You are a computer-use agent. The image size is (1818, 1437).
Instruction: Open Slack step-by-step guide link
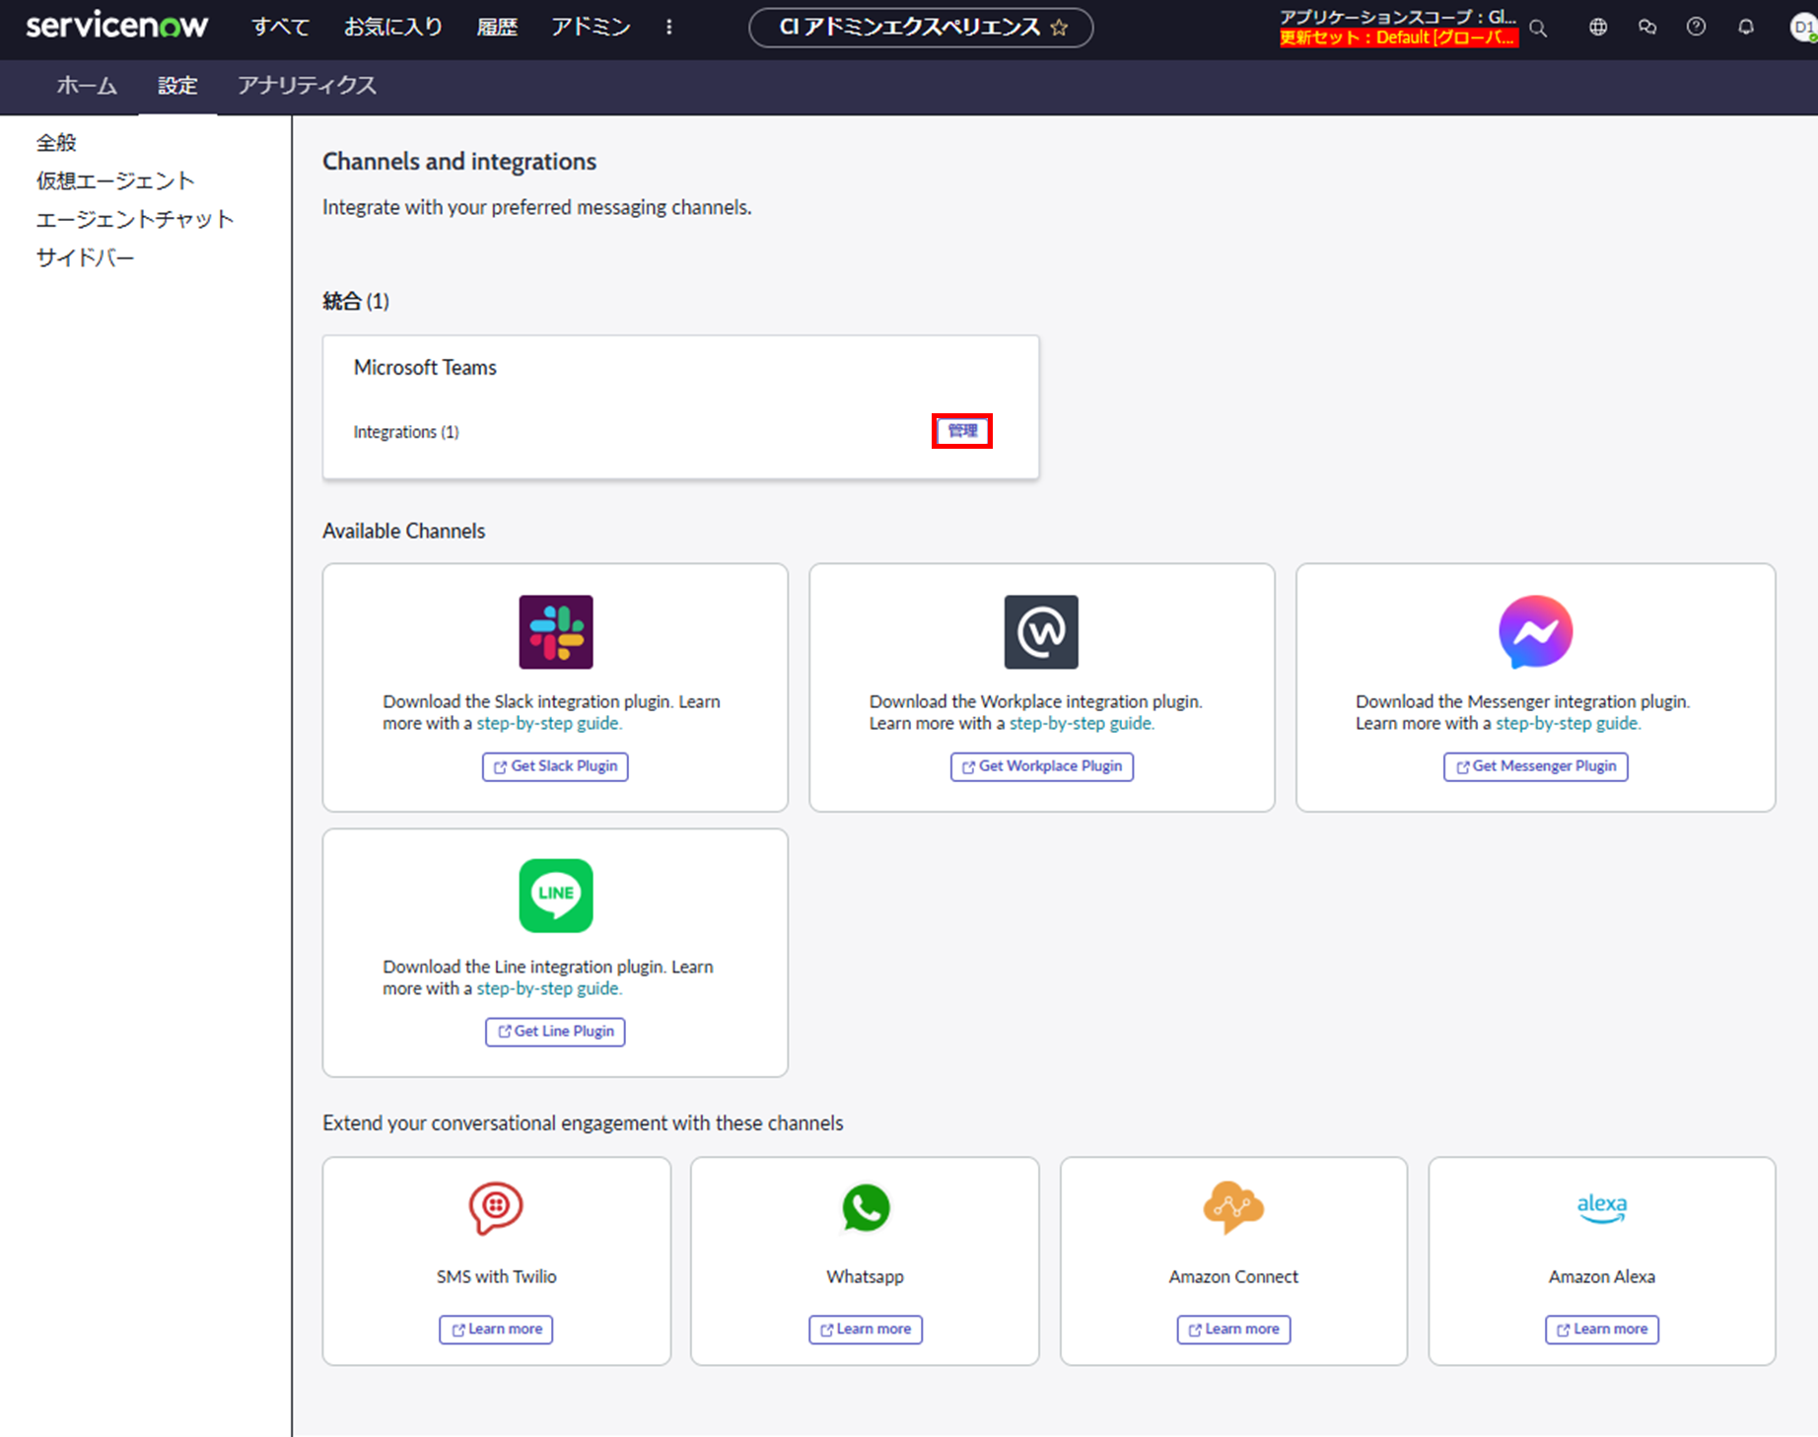point(549,724)
